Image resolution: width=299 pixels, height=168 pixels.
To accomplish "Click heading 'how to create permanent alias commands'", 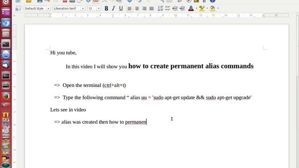I will (x=191, y=66).
